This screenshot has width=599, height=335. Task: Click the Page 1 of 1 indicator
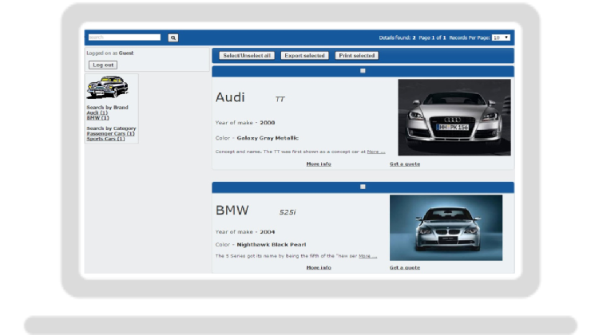432,37
